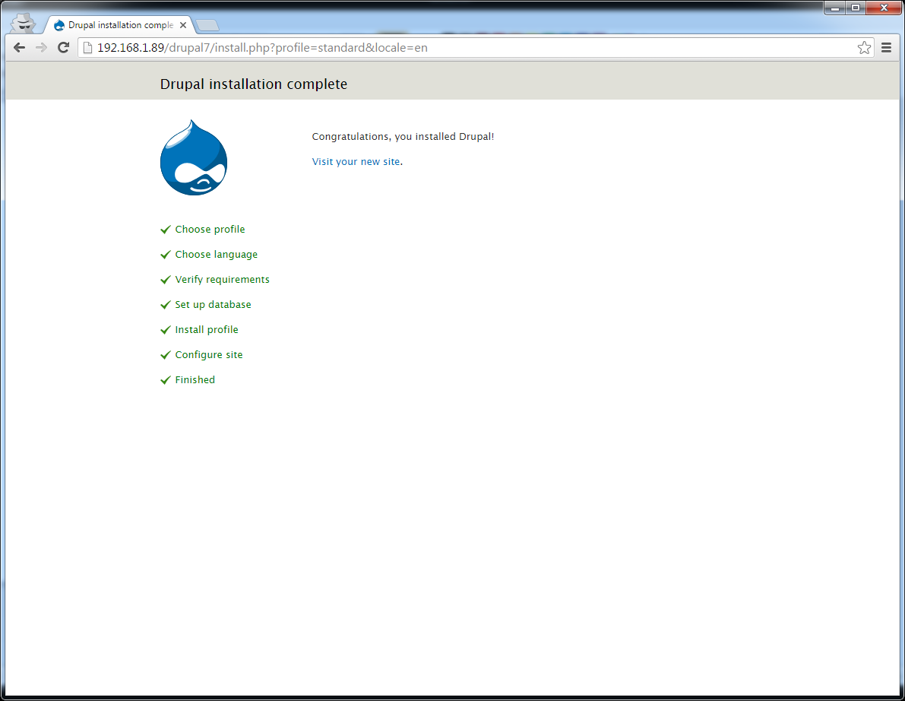Click the Congratulations, you installed Drupal! text
The width and height of the screenshot is (905, 701).
point(403,137)
